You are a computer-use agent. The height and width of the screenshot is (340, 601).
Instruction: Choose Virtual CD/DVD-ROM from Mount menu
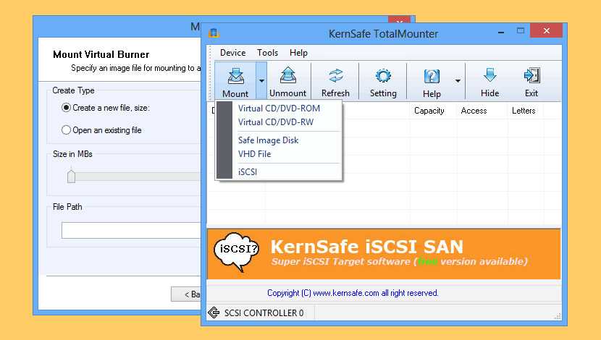pos(279,109)
